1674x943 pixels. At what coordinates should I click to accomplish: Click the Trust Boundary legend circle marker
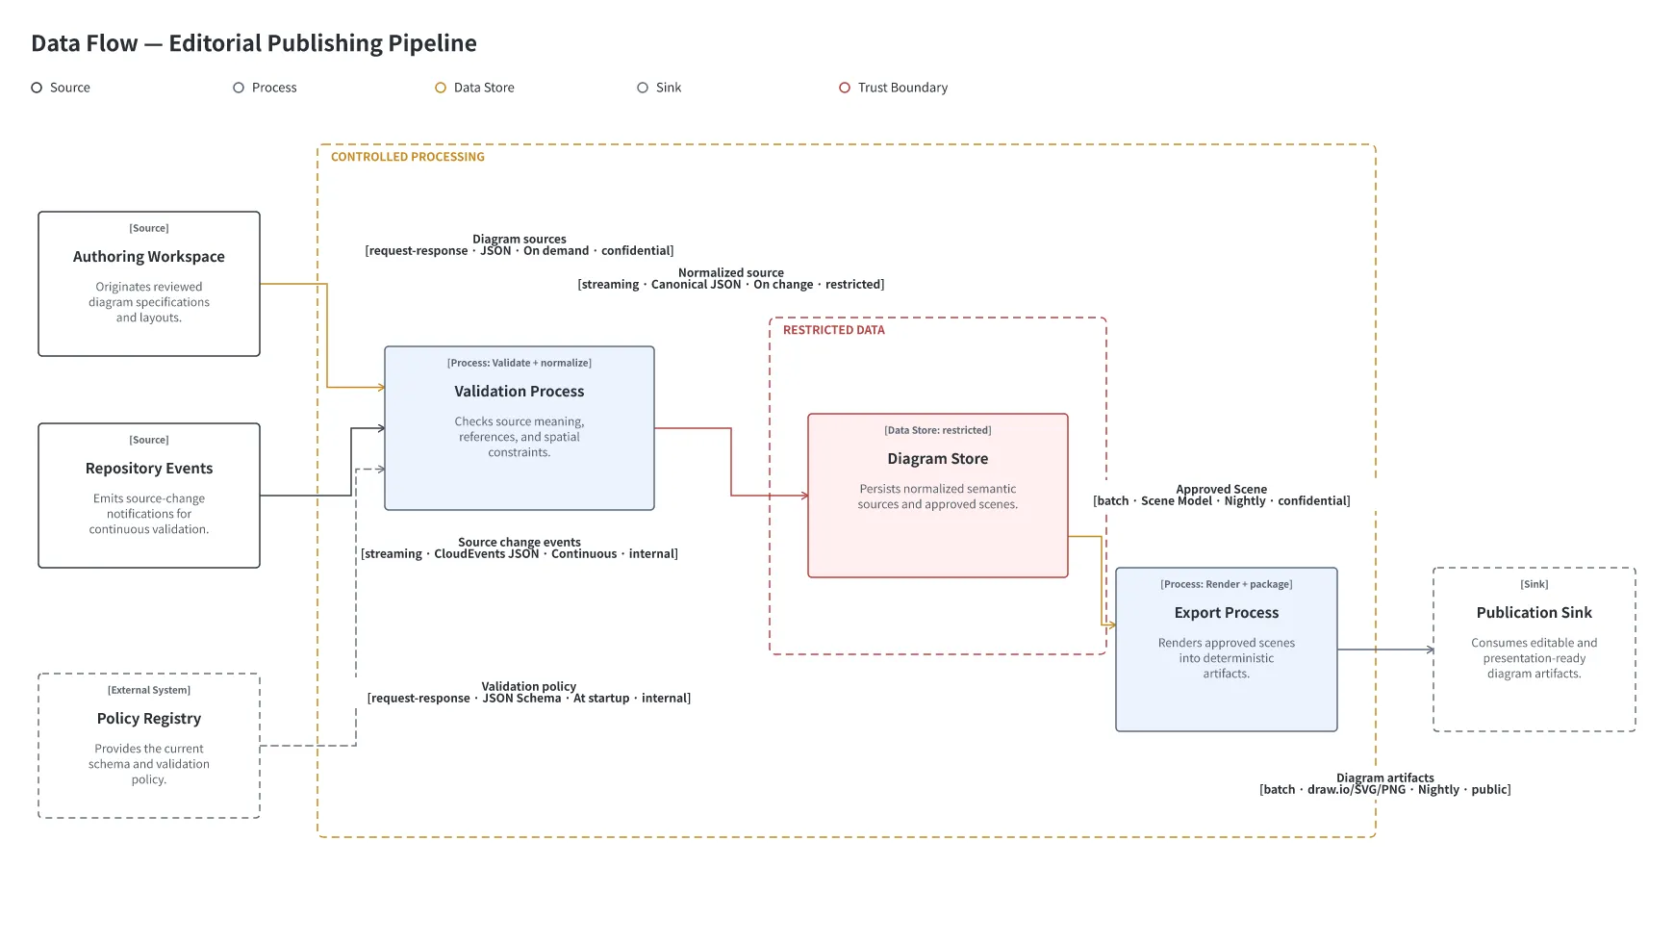point(845,88)
